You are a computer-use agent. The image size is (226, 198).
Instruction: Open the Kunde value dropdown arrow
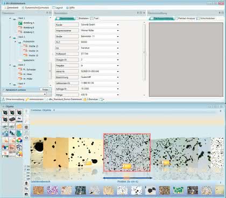pos(118,25)
